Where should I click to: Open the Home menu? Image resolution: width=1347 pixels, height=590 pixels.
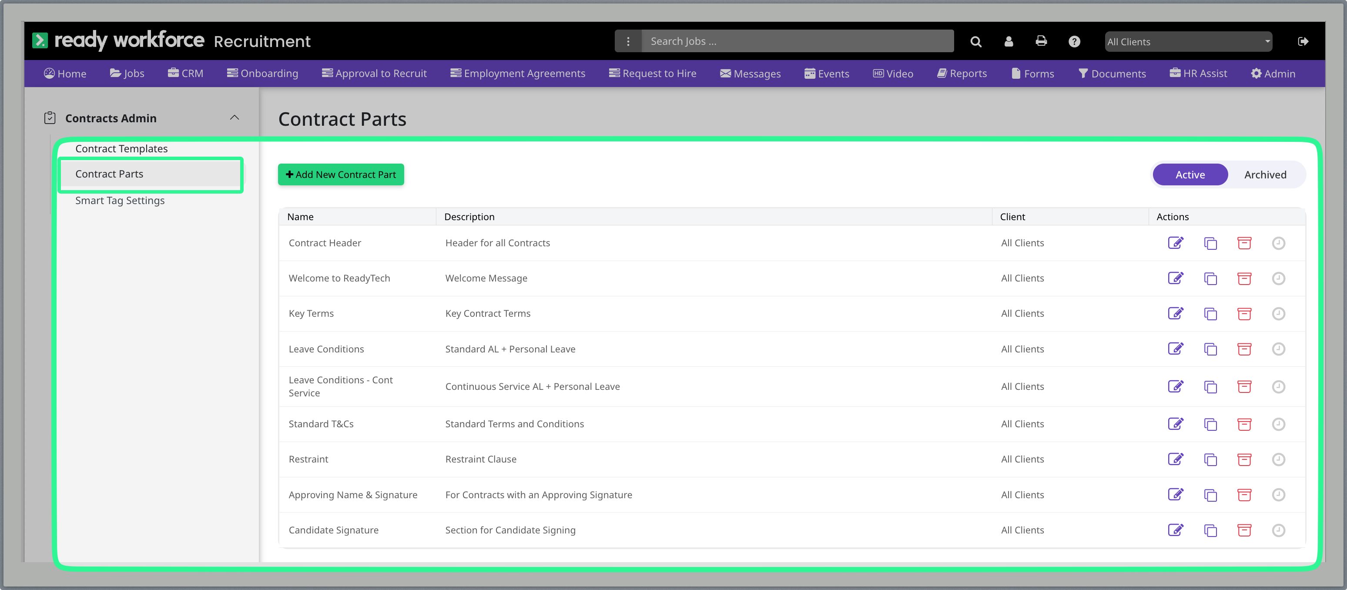coord(65,74)
